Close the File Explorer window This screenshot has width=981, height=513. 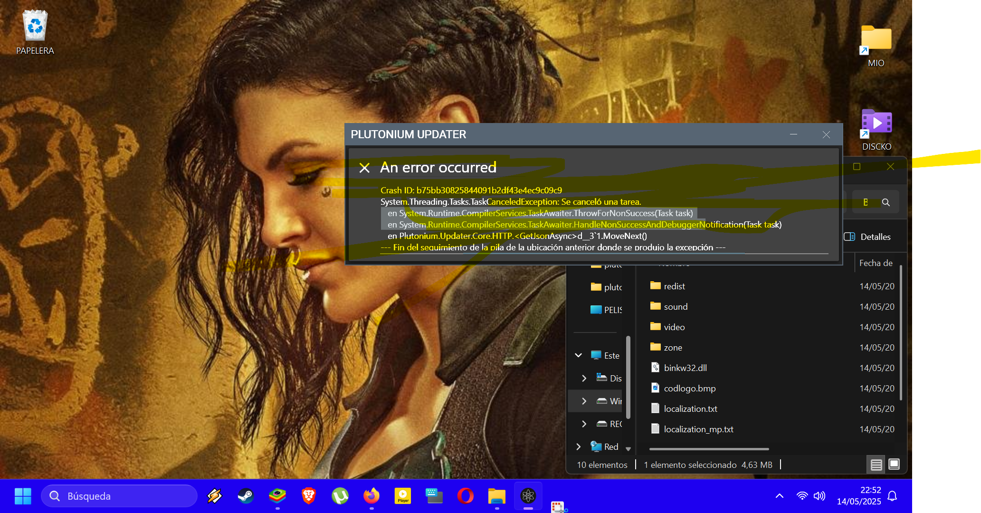click(890, 167)
